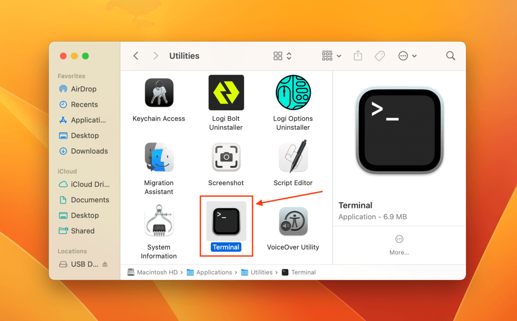Close the Finder window with red button
The height and width of the screenshot is (321, 517).
pyautogui.click(x=63, y=56)
